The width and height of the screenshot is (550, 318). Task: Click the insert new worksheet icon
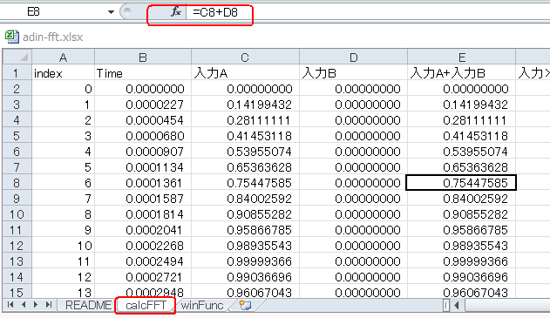coord(245,305)
